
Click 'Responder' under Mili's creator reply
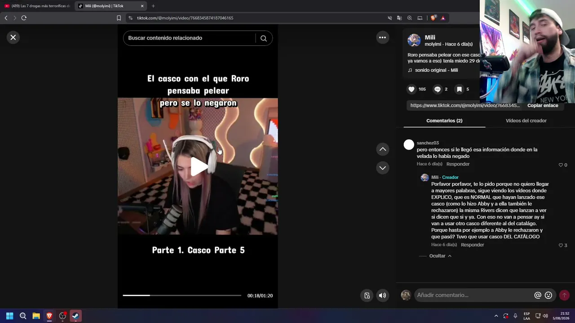[472, 245]
